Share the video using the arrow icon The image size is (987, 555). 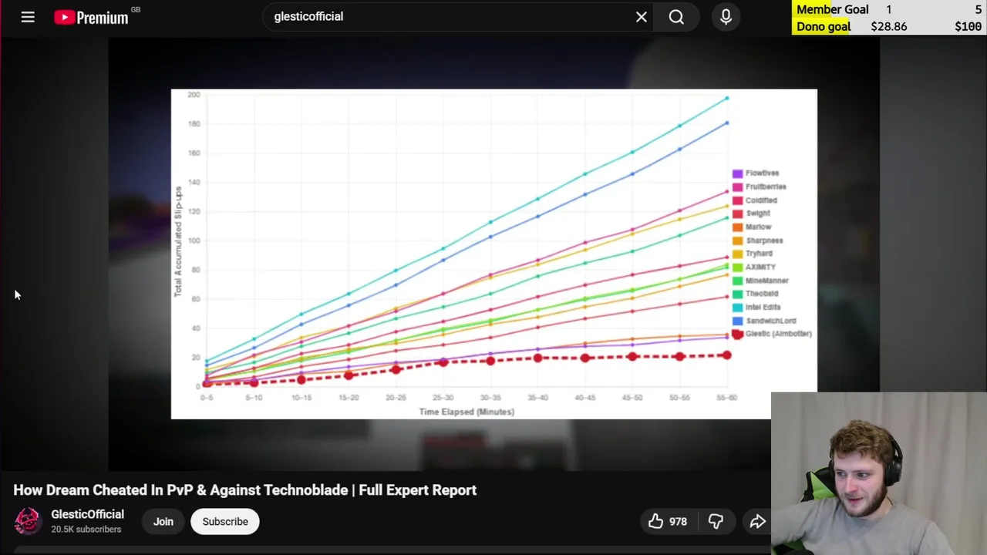758,522
